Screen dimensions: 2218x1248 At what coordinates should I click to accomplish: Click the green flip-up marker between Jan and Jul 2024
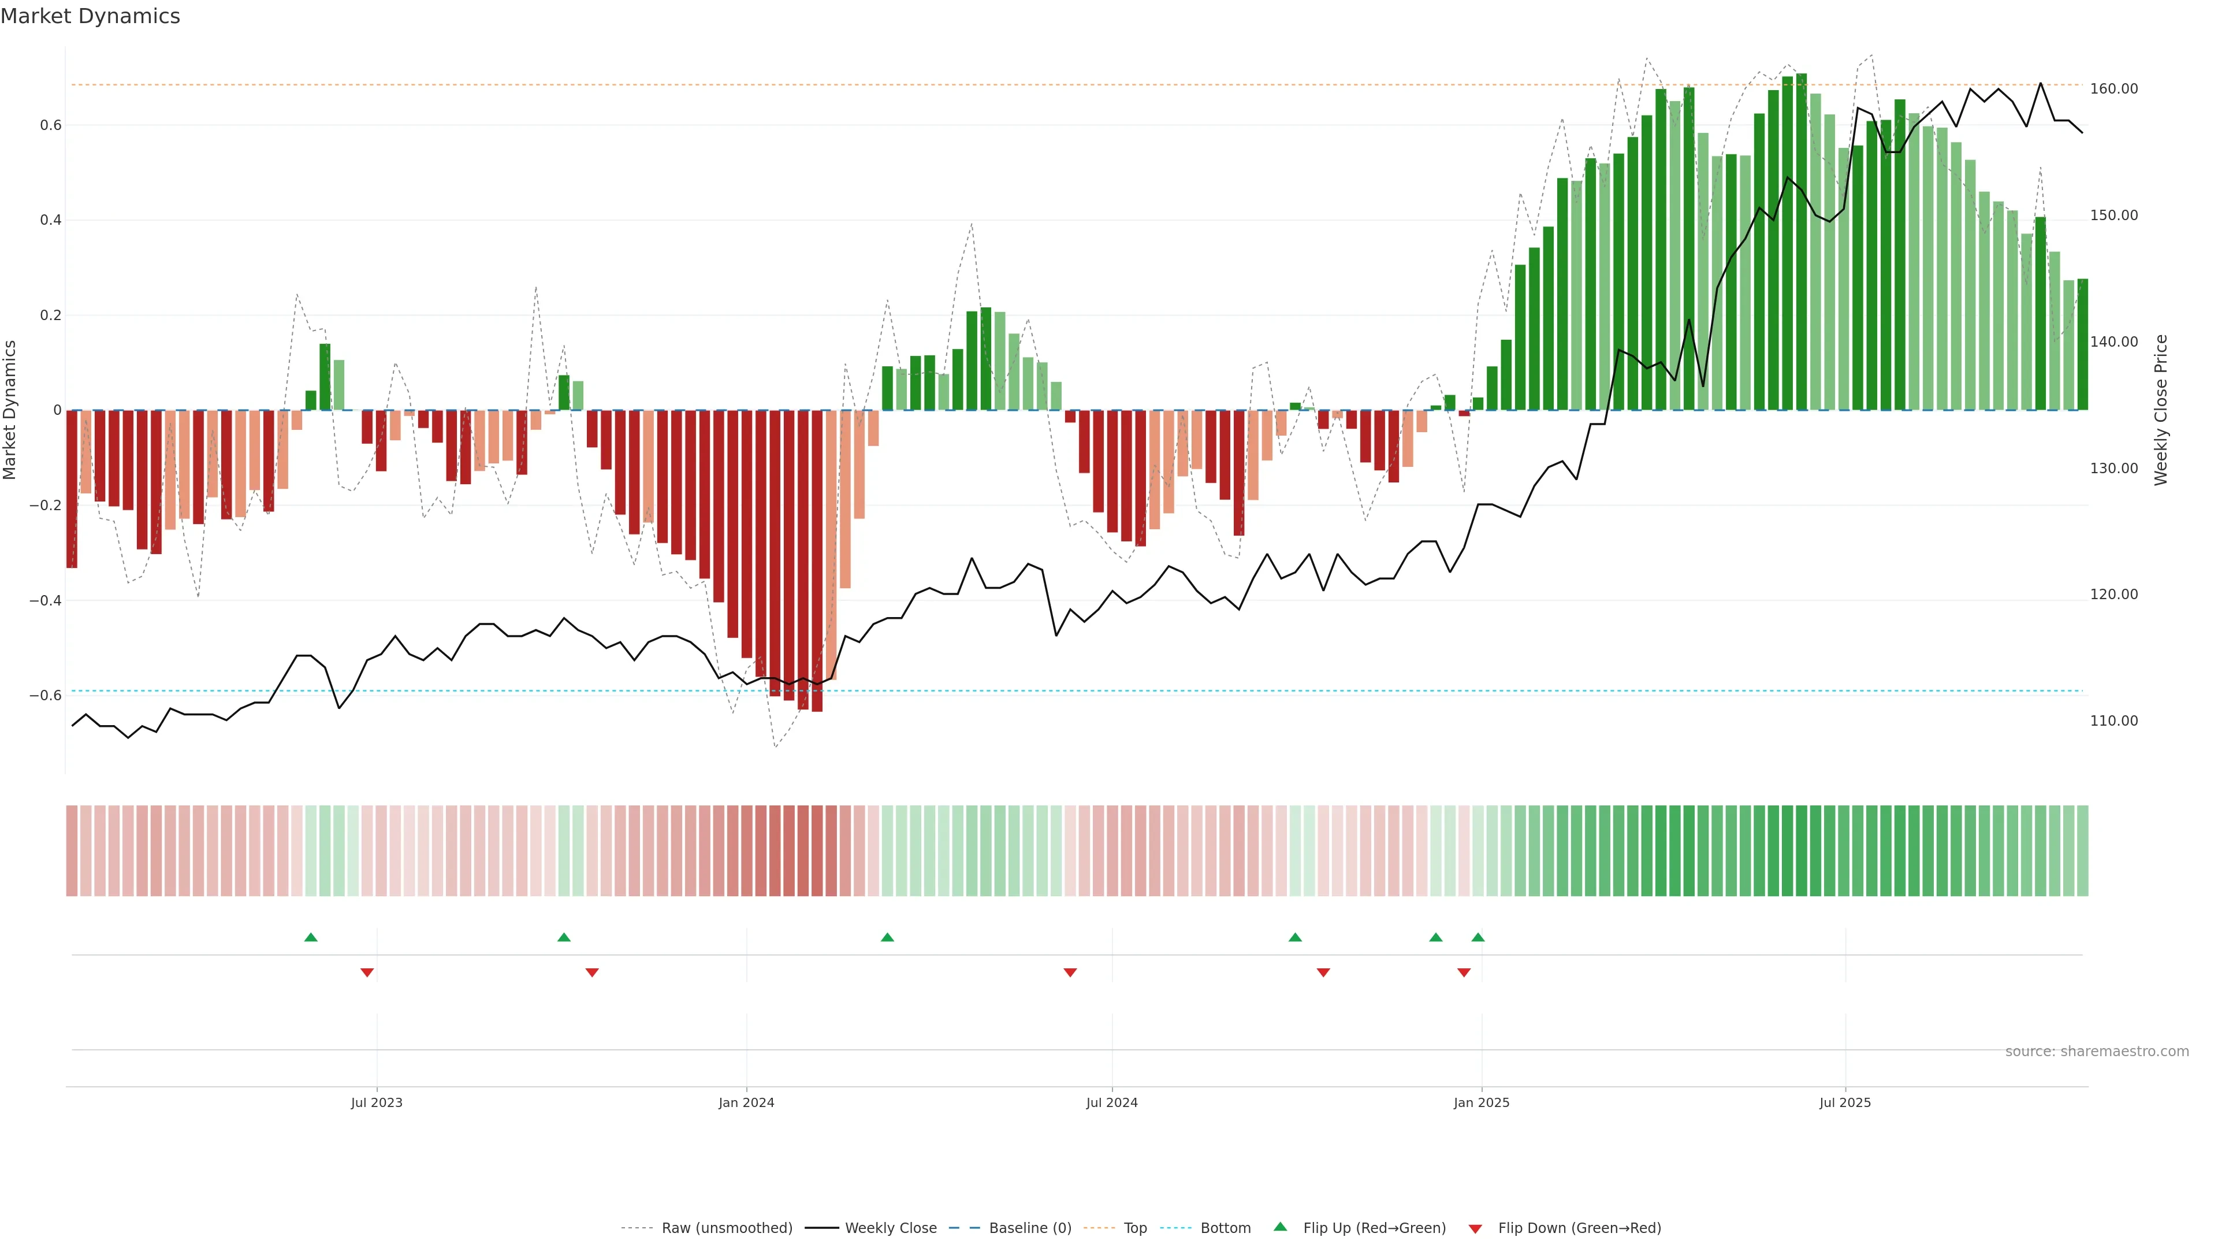(x=887, y=937)
